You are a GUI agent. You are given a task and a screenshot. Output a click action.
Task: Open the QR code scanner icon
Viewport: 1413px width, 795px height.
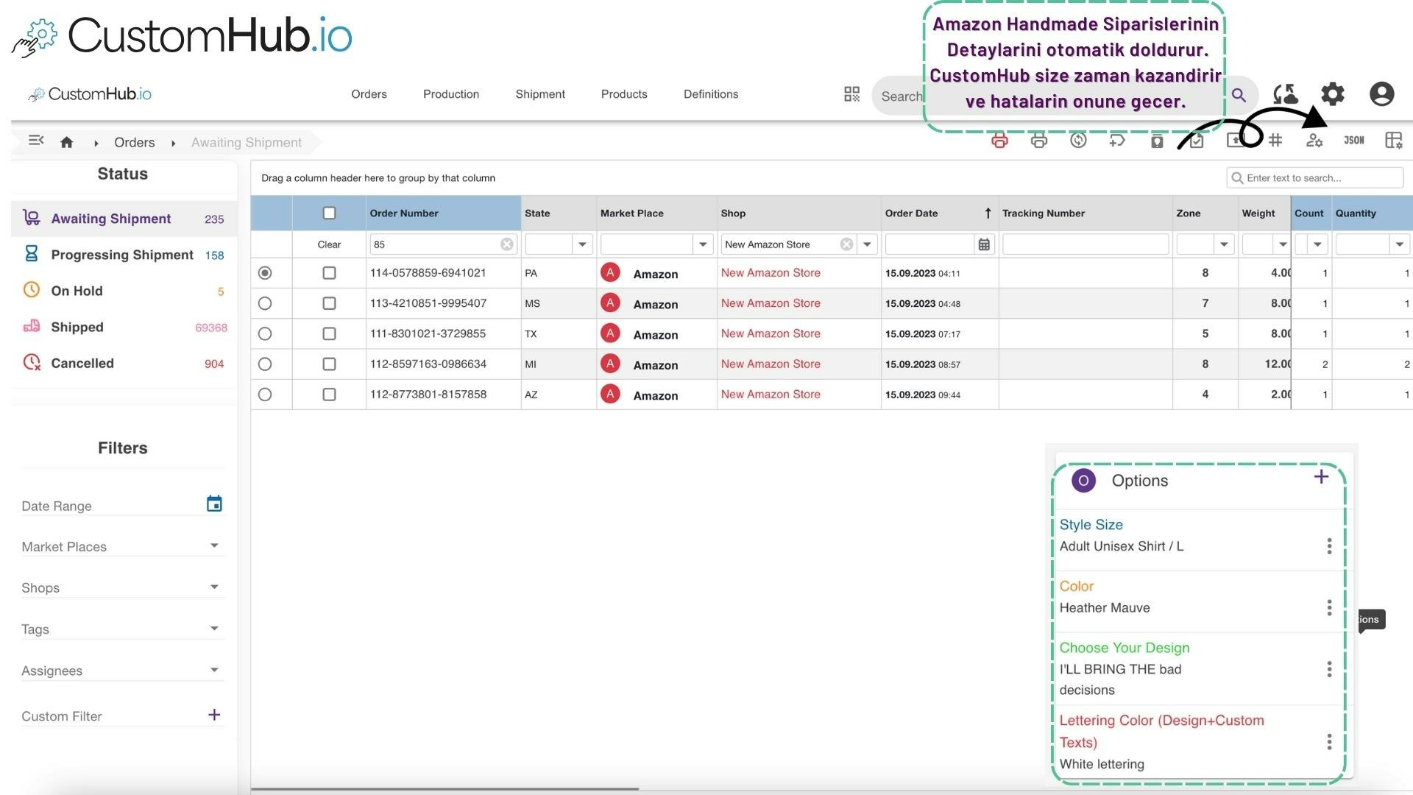click(x=851, y=94)
